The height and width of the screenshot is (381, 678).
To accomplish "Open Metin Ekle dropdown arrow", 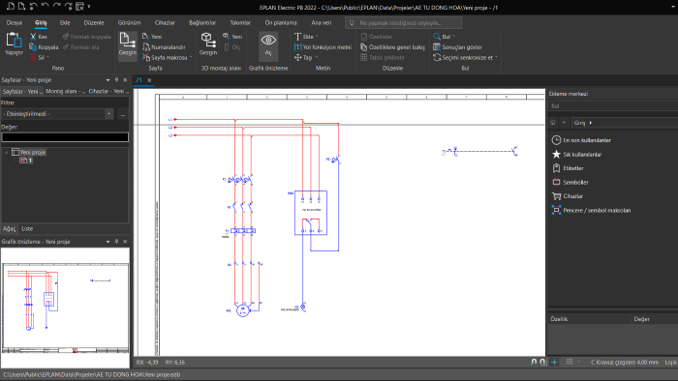I will pyautogui.click(x=317, y=37).
